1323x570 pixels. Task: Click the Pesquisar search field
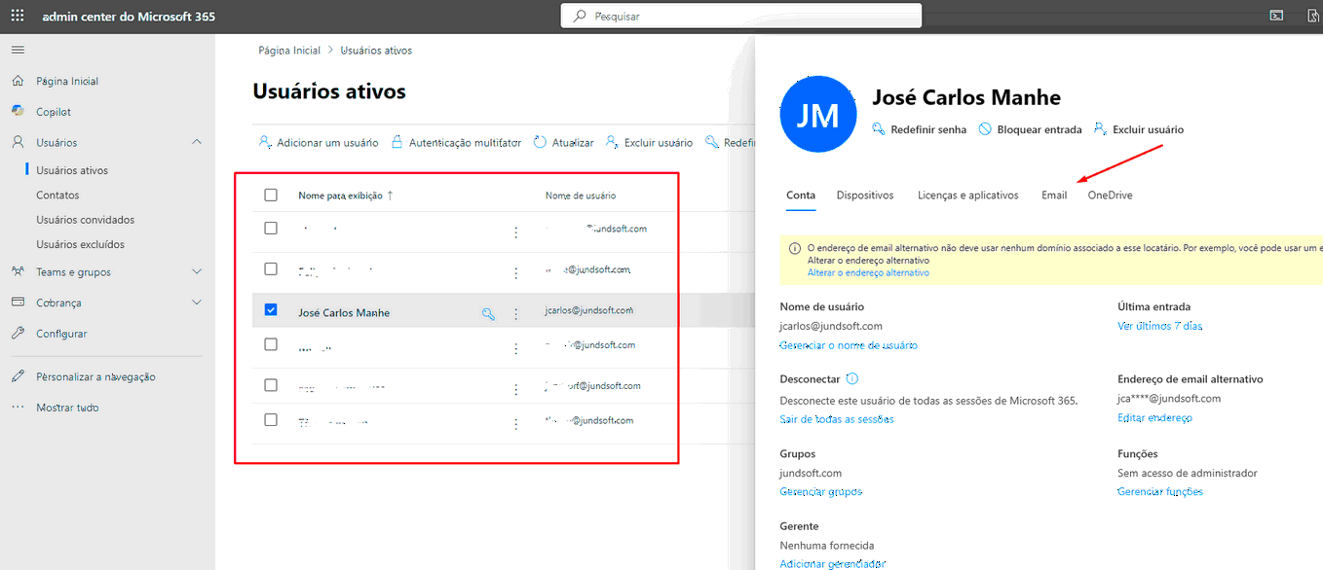click(x=740, y=16)
